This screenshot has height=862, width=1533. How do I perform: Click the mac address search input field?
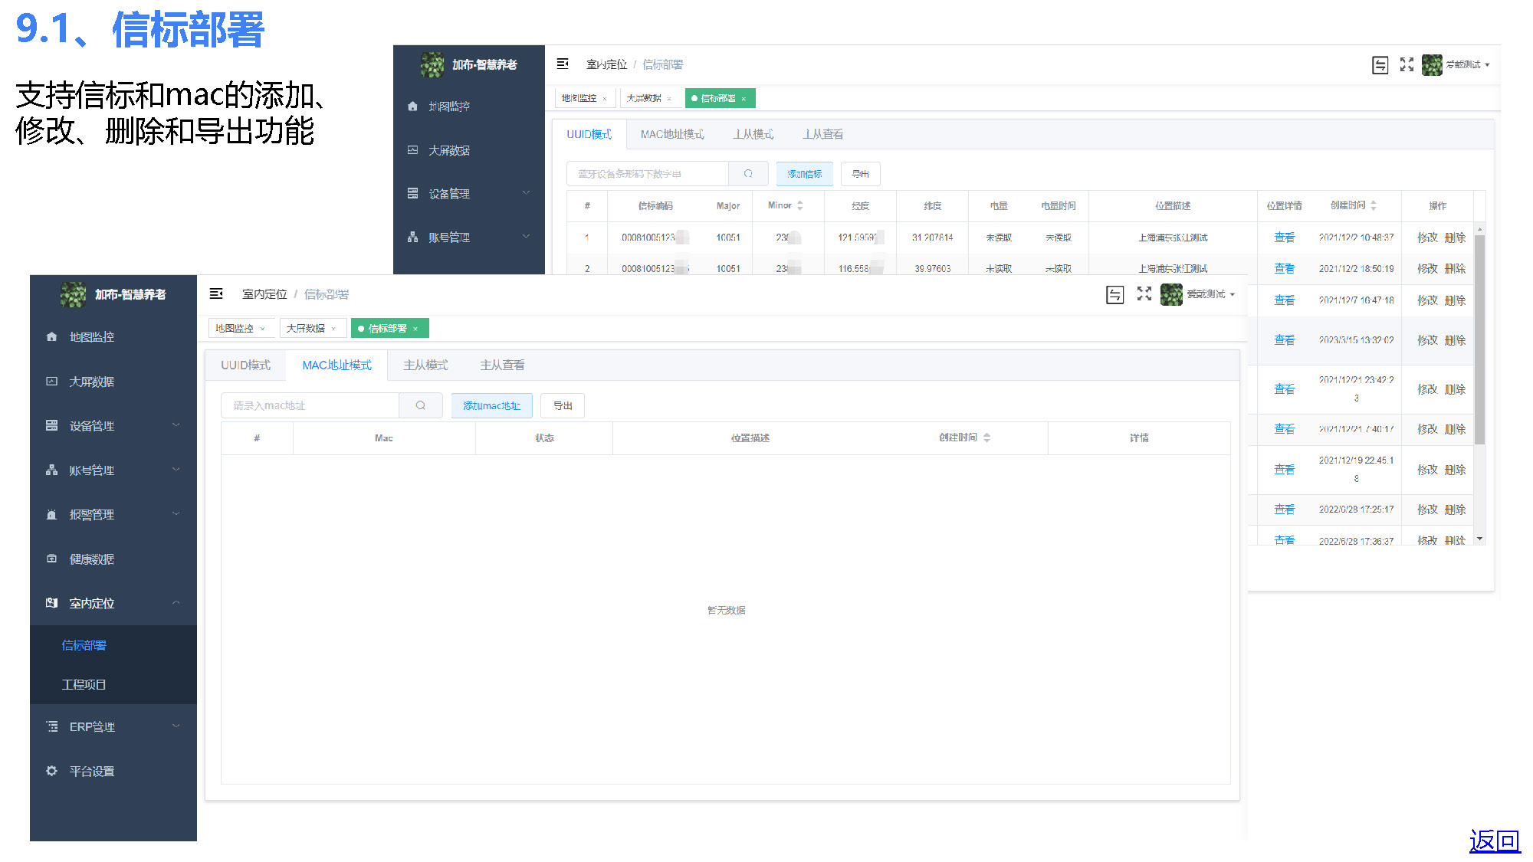(310, 405)
